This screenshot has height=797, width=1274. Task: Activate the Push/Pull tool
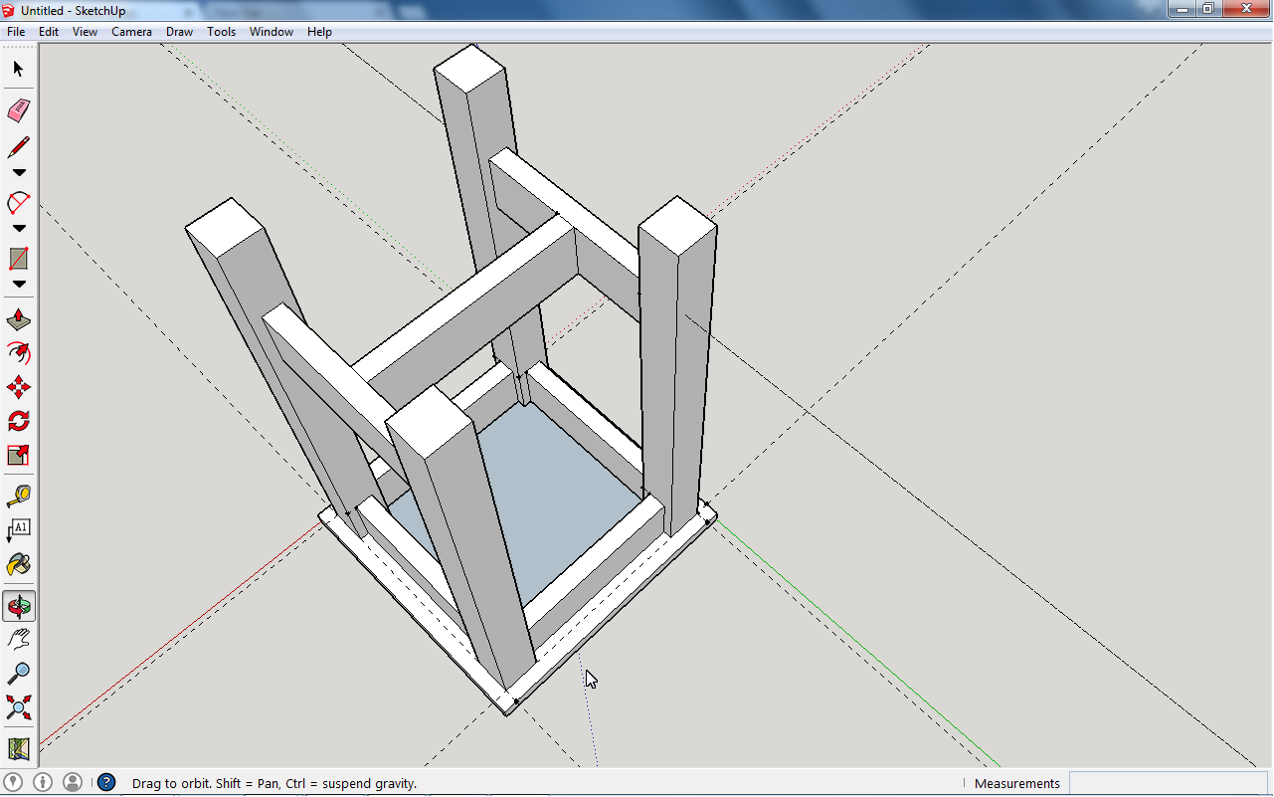(x=17, y=318)
